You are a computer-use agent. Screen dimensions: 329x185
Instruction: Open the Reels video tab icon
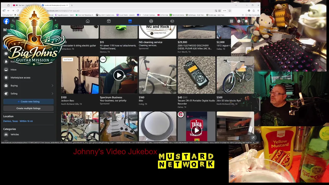point(109,21)
